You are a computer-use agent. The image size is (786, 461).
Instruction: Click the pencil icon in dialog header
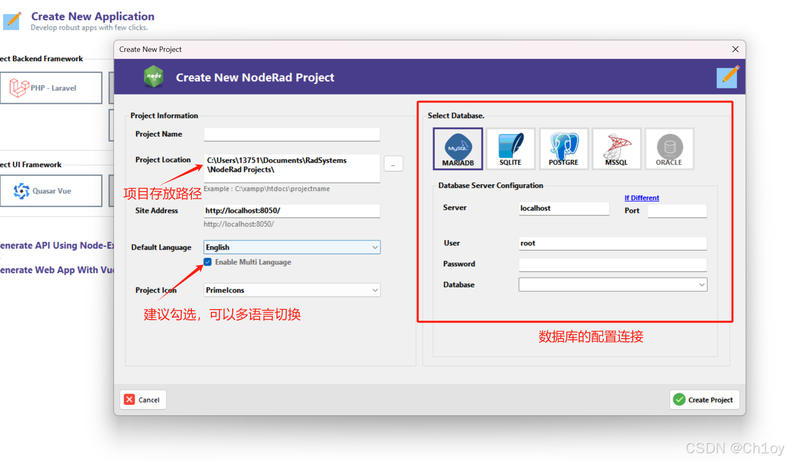(727, 77)
